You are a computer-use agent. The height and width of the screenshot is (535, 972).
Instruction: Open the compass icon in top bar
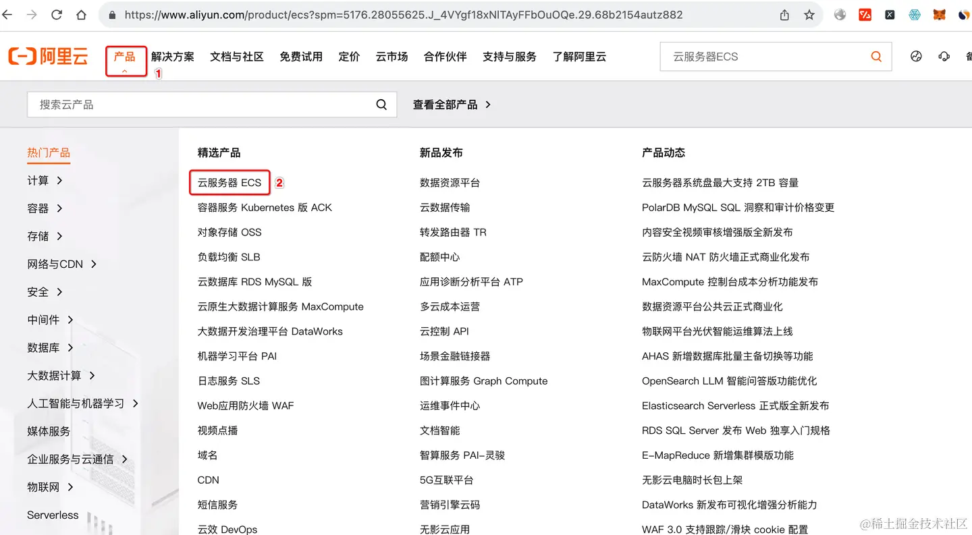tap(916, 57)
